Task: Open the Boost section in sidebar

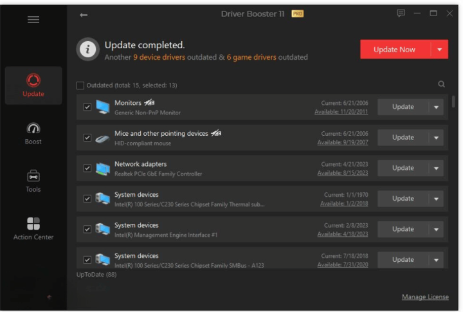Action: click(x=33, y=134)
